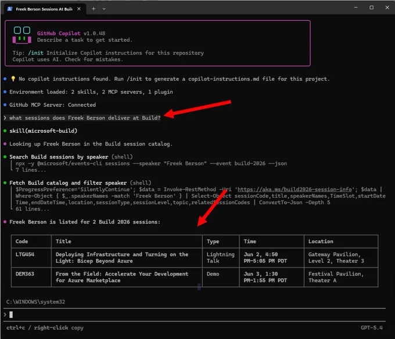Click 'Search Build sessions by speaker' heading

59,157
